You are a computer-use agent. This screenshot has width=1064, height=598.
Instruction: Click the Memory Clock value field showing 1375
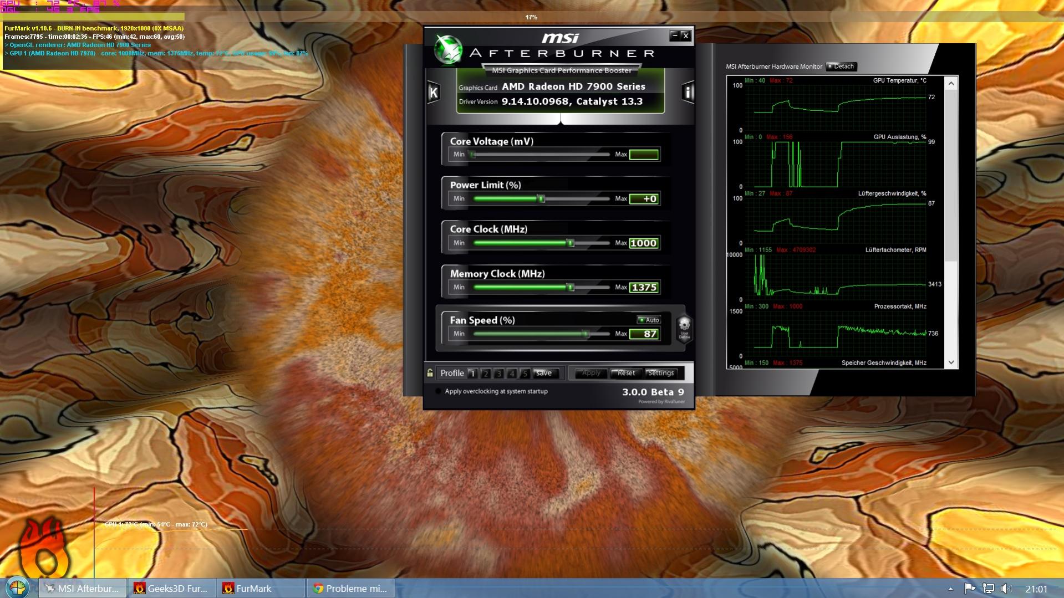[644, 288]
